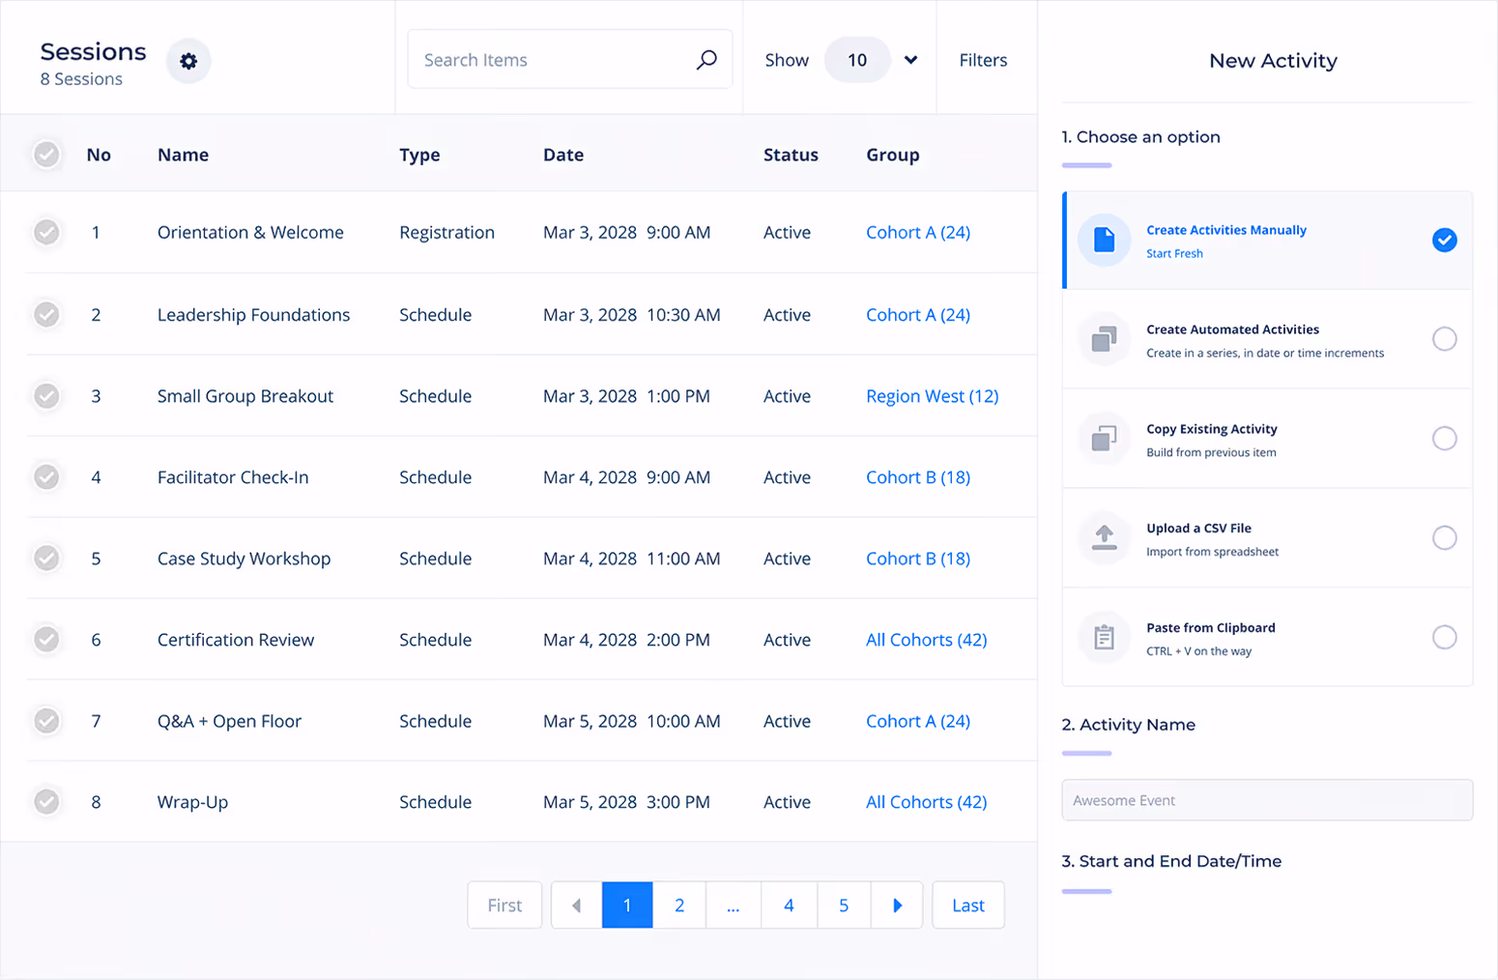1498x980 pixels.
Task: Click the search magnifier icon
Action: point(705,59)
